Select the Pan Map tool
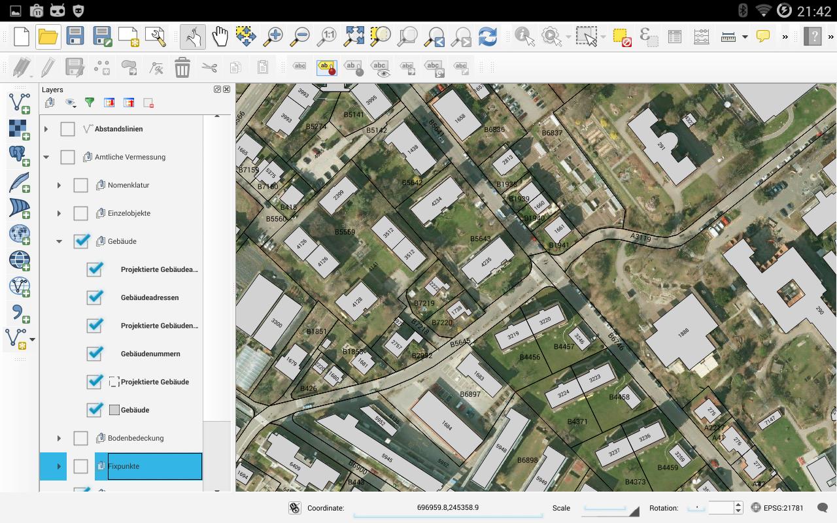 coord(220,37)
